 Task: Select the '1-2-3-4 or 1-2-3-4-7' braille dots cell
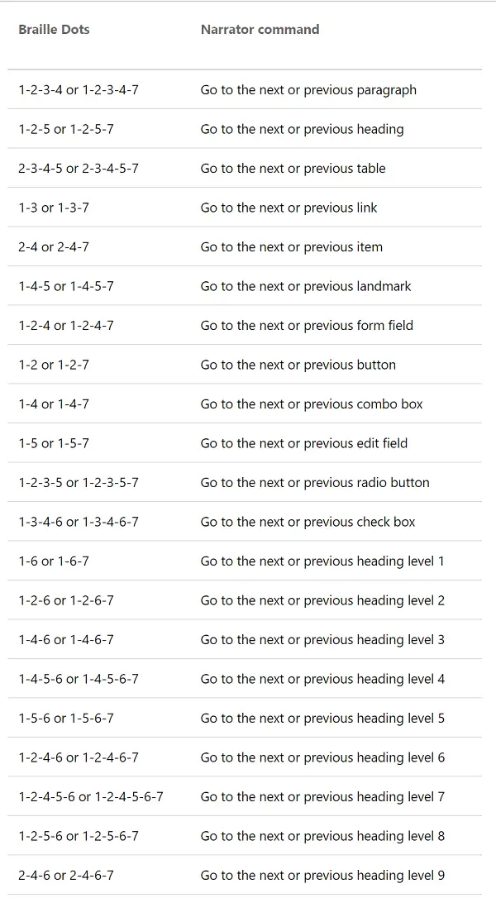[x=79, y=90]
